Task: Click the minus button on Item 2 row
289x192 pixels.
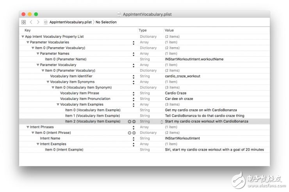Action: point(134,121)
